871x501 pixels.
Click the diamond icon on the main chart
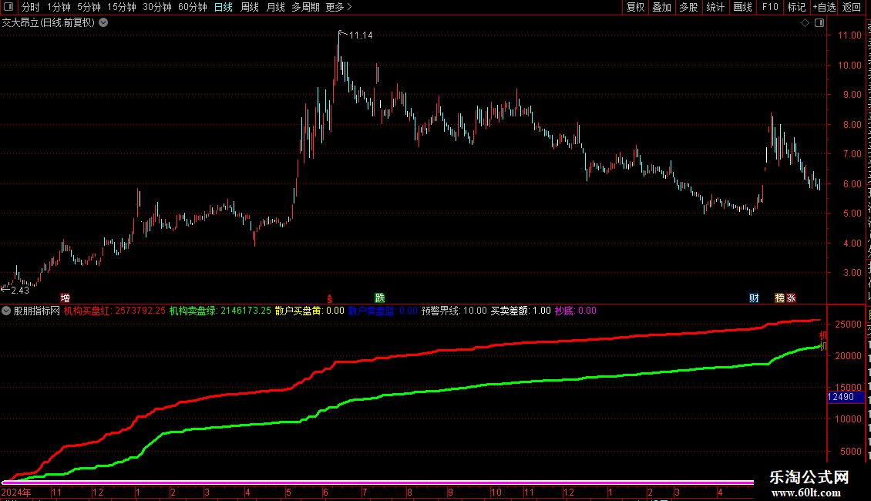(805, 23)
